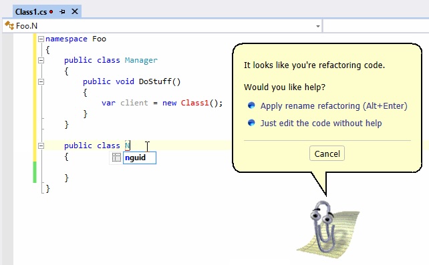The width and height of the screenshot is (429, 265).
Task: Collapse the class N region
Action: coord(41,146)
